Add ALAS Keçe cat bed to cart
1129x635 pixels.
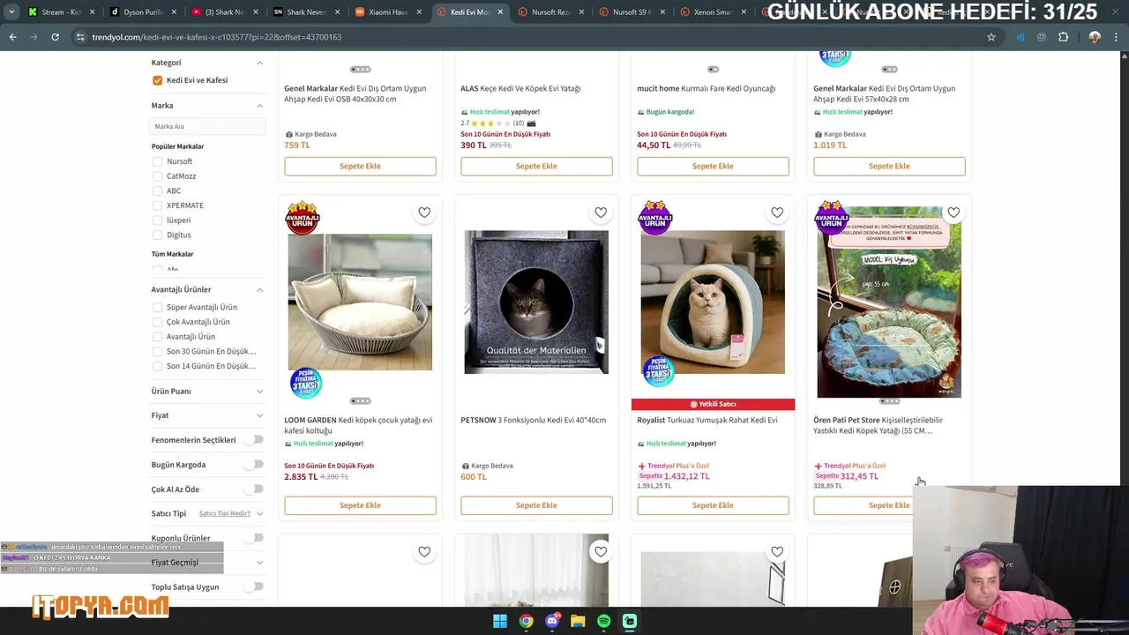[536, 166]
